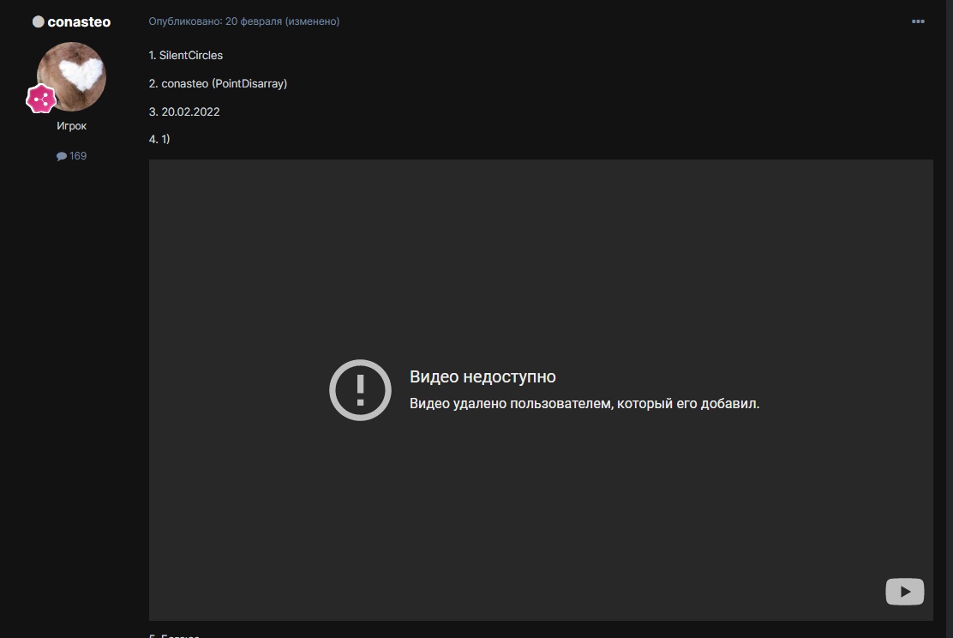Click the "(изменено)" edited label
The height and width of the screenshot is (638, 953).
(313, 21)
